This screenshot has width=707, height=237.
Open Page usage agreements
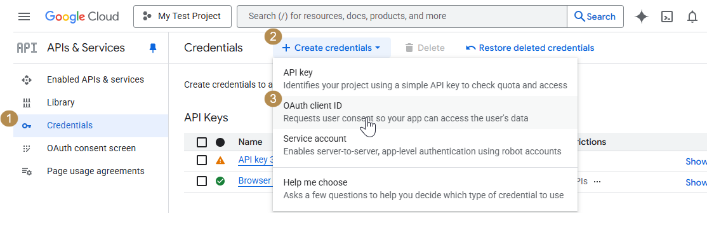[96, 171]
